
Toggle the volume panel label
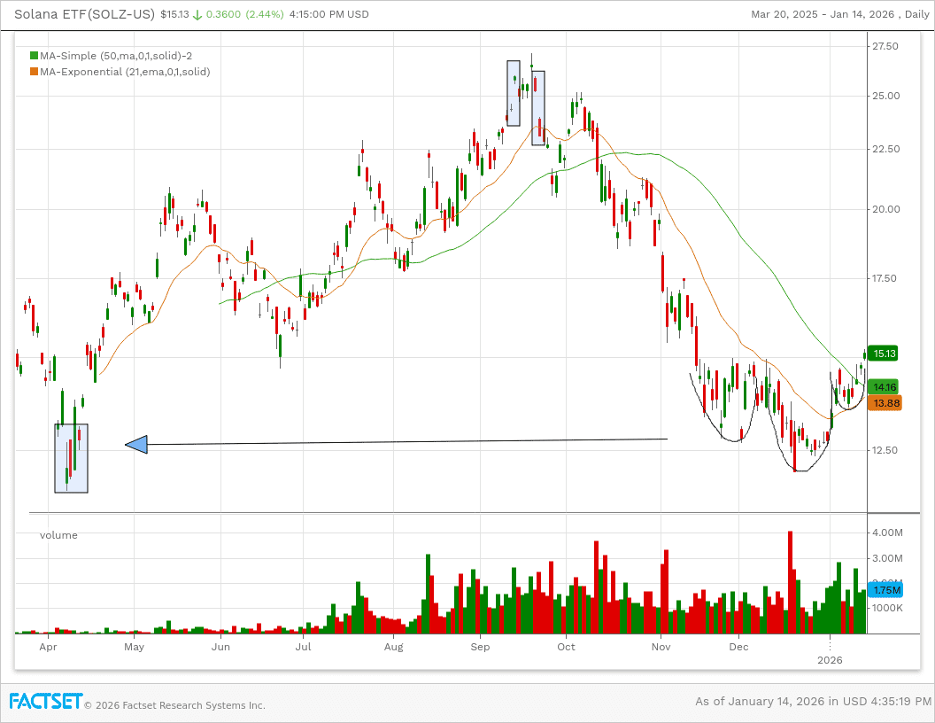pyautogui.click(x=58, y=535)
